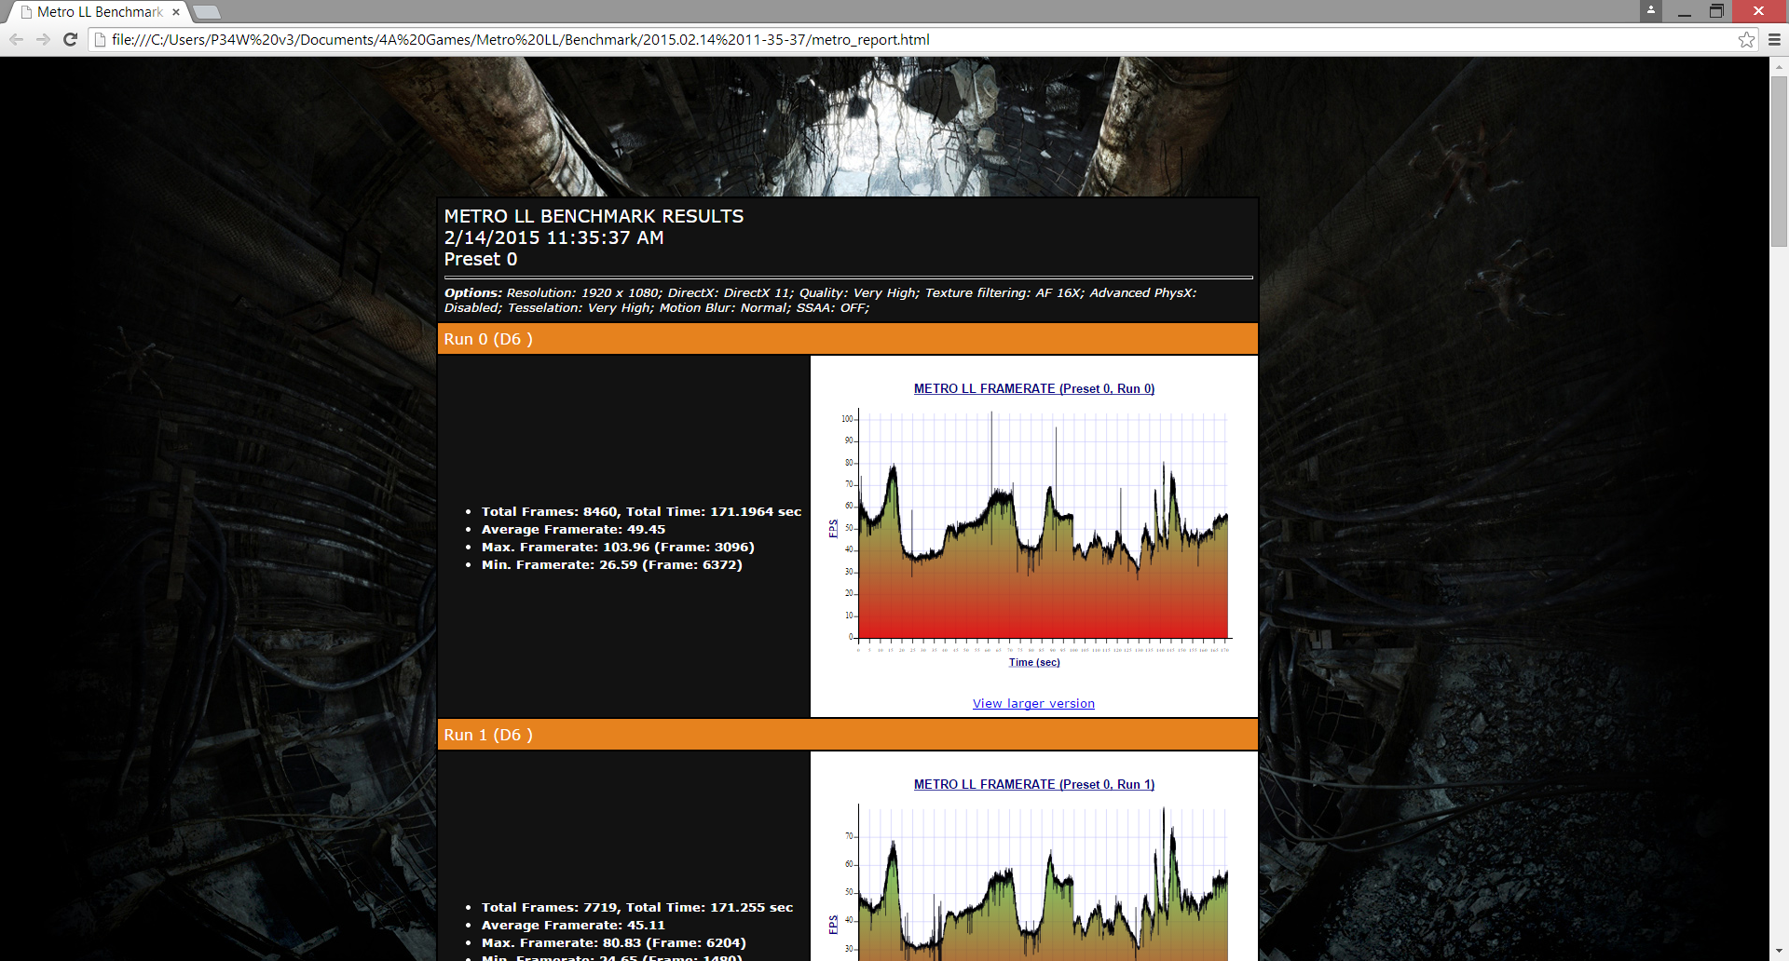Viewport: 1789px width, 961px height.
Task: Click the scrollbar up arrow
Action: [1779, 65]
